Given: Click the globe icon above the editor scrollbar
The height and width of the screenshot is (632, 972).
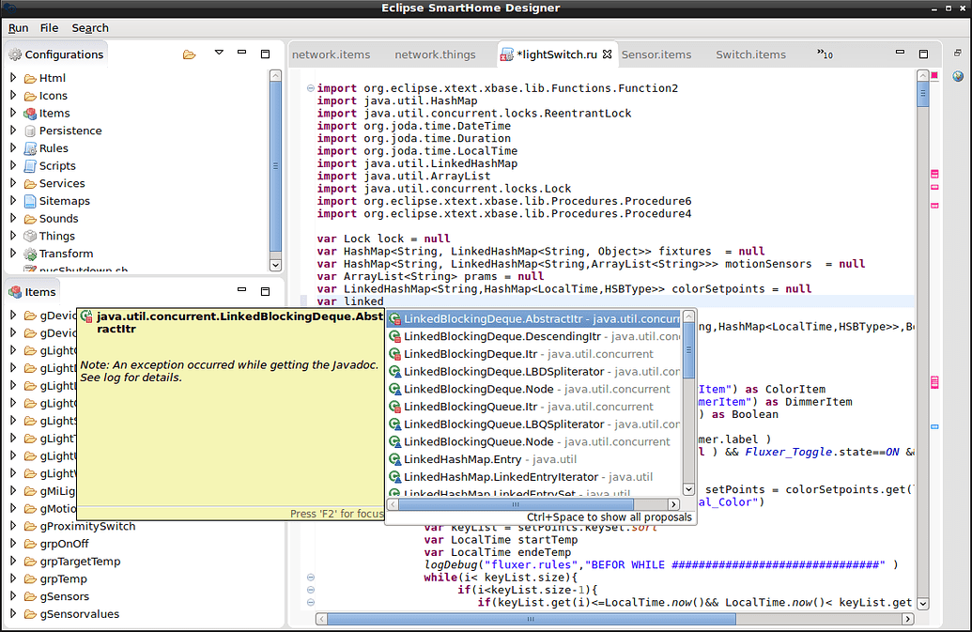Looking at the screenshot, I should (959, 77).
